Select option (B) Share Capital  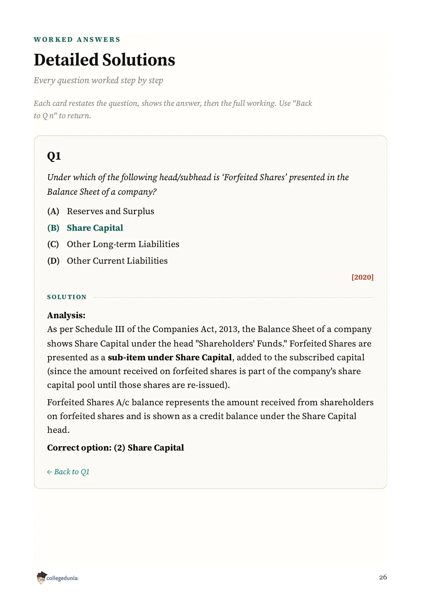[85, 228]
